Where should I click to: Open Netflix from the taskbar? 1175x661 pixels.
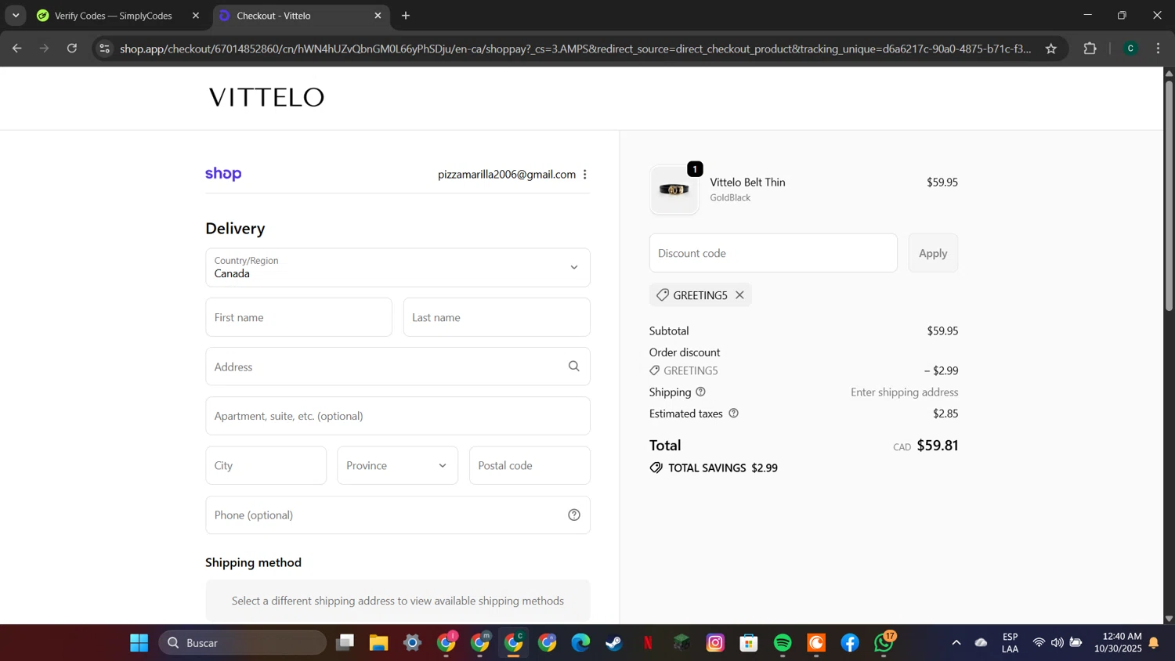648,643
